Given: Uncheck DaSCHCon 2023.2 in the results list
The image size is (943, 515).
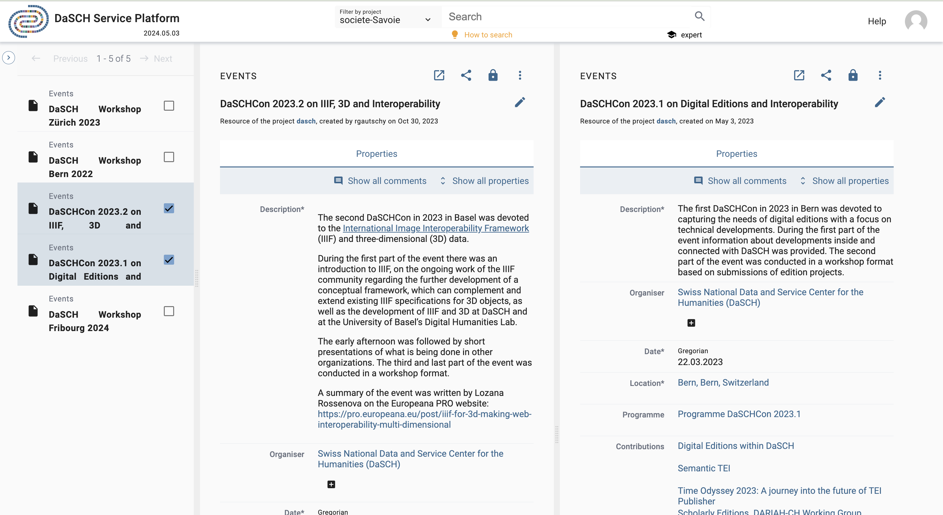Looking at the screenshot, I should 169,208.
